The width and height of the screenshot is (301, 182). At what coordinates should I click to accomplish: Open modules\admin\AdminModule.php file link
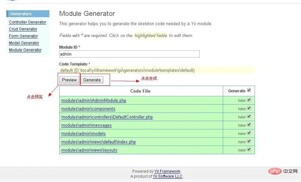pyautogui.click(x=94, y=101)
